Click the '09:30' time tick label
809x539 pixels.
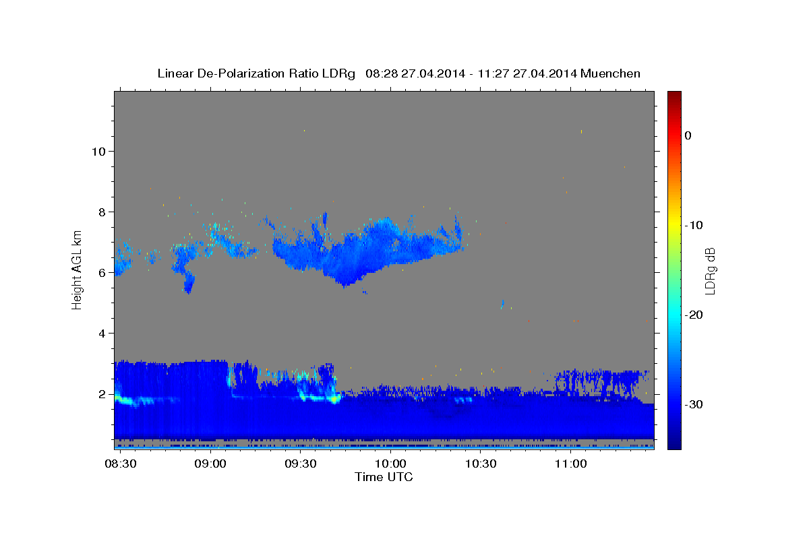(301, 464)
